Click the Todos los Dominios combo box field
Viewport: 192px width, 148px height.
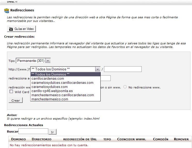tap(65, 69)
